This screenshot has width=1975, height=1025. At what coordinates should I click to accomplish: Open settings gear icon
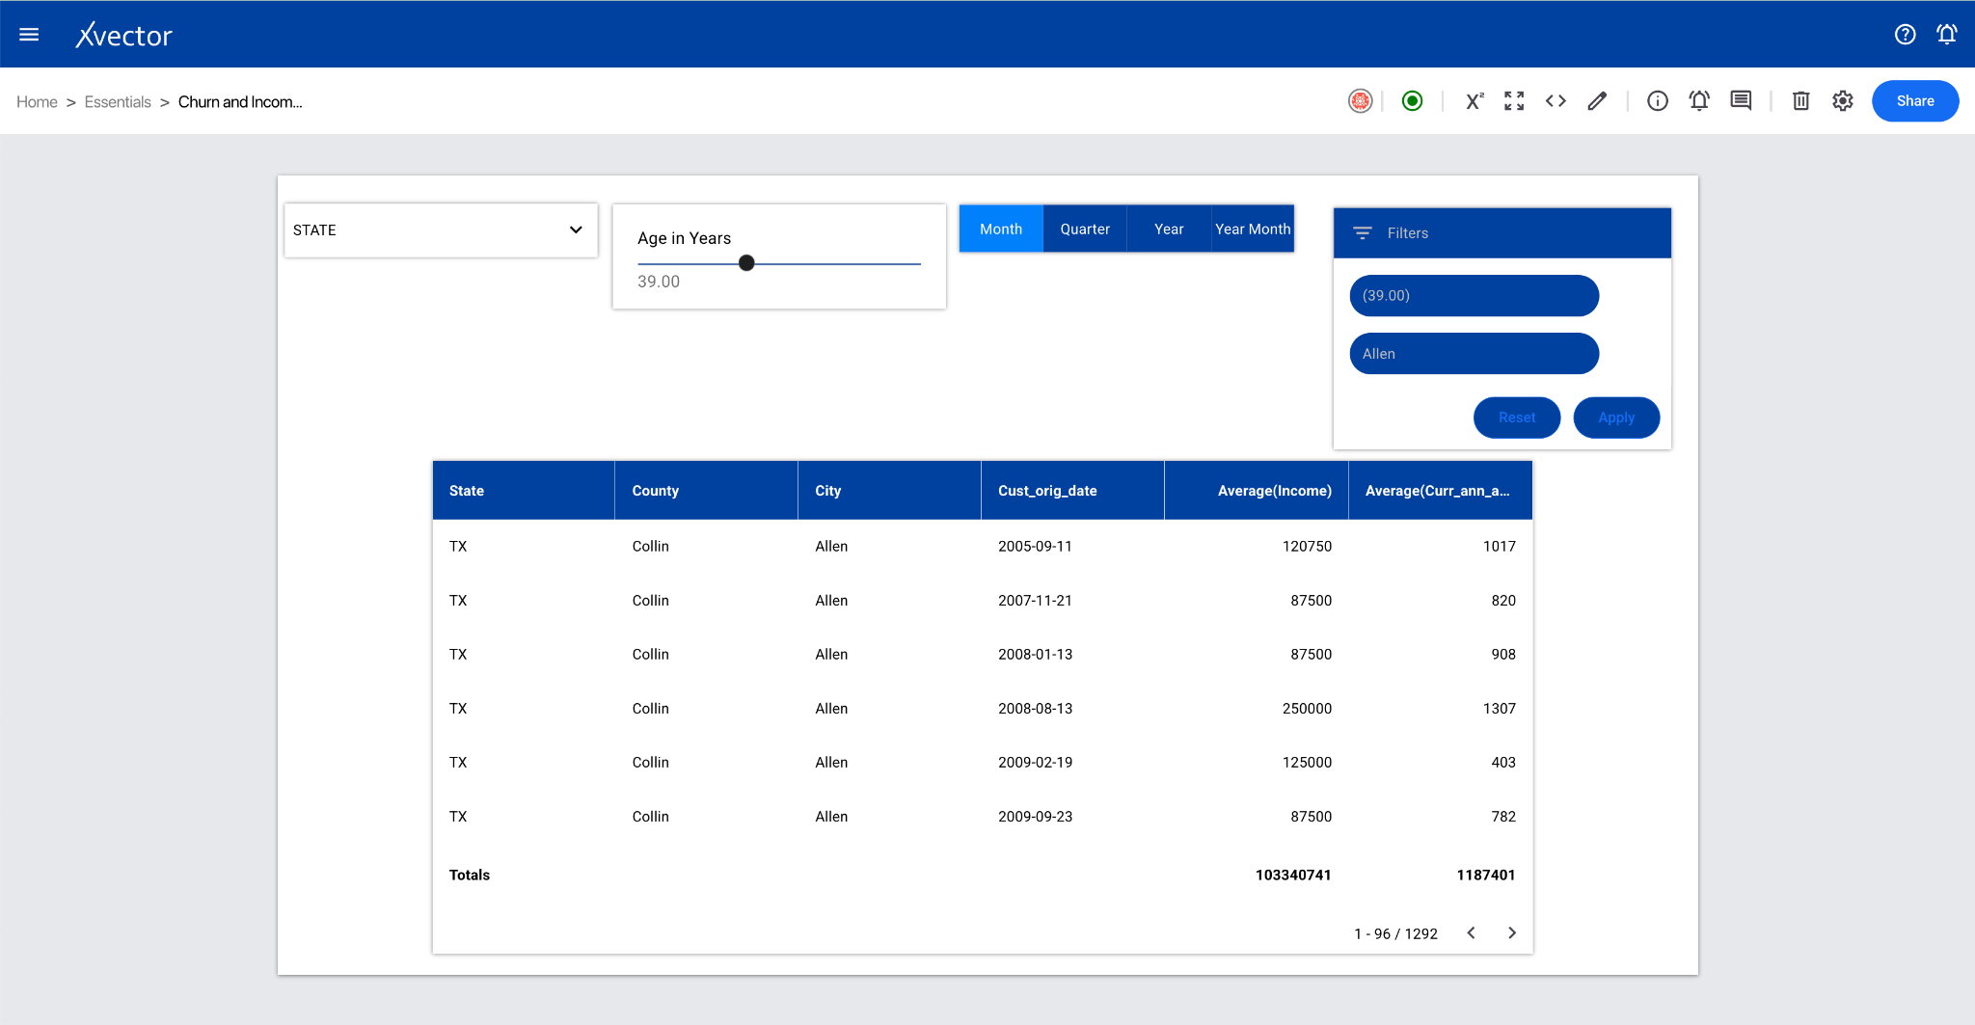(1843, 101)
